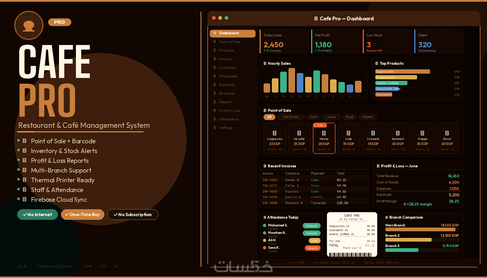Click the icon next to Attendance Today heading

pos(265,217)
